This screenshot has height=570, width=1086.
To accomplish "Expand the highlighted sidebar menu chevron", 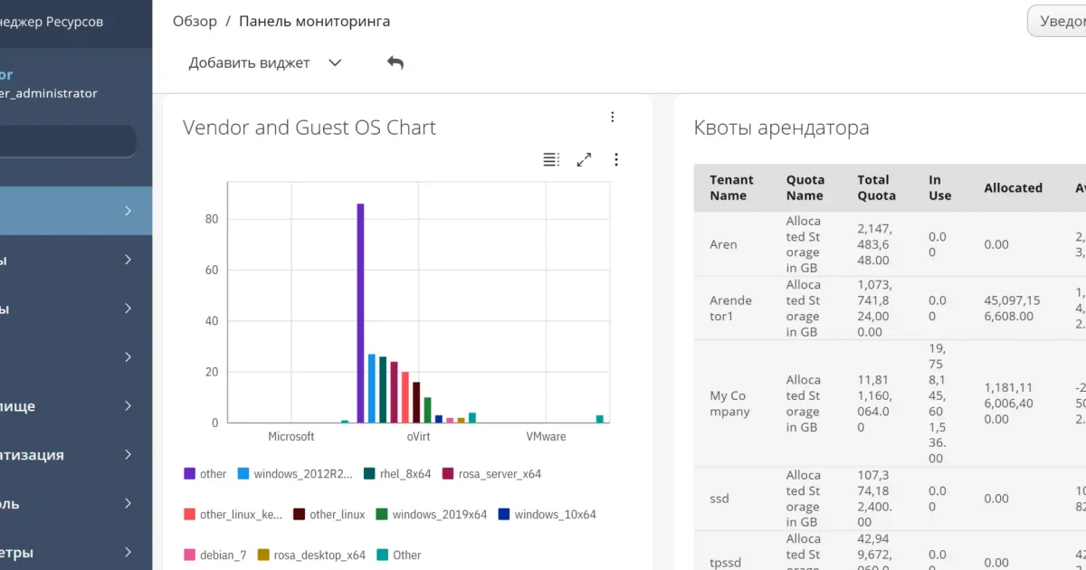I will tap(129, 211).
